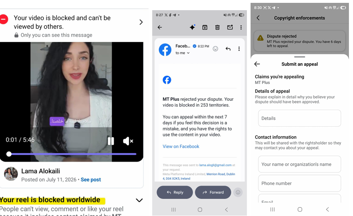Click the small Facebook logo in the email body
Viewport: 353px width, 216px height.
point(167,80)
